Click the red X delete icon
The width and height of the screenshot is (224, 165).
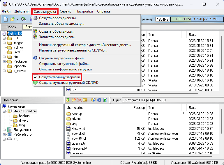80,100
